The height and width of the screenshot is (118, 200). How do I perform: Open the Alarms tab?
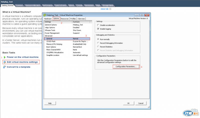71,6
